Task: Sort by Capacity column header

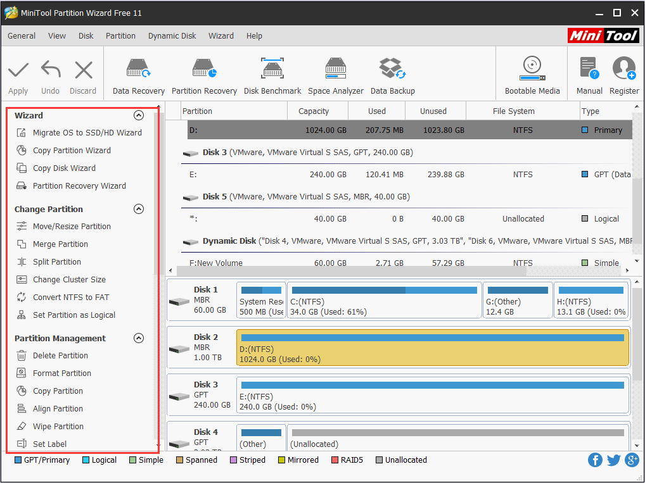Action: coord(317,111)
